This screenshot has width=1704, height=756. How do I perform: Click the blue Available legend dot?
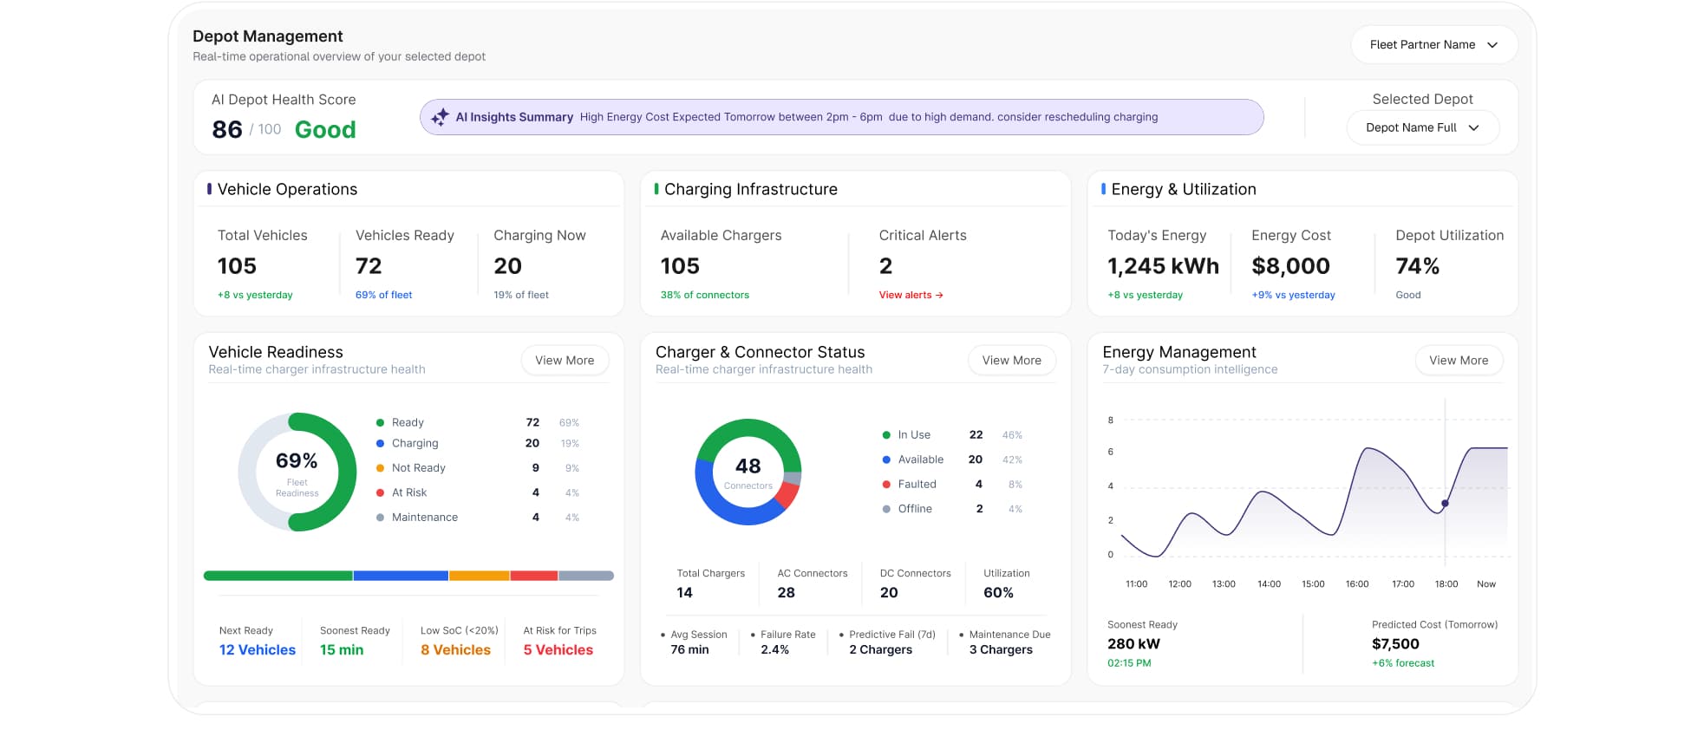(x=886, y=459)
